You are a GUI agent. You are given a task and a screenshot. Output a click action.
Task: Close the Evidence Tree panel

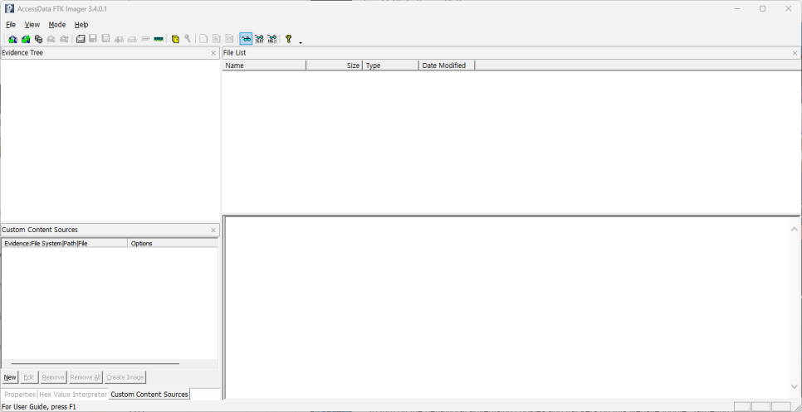[213, 53]
